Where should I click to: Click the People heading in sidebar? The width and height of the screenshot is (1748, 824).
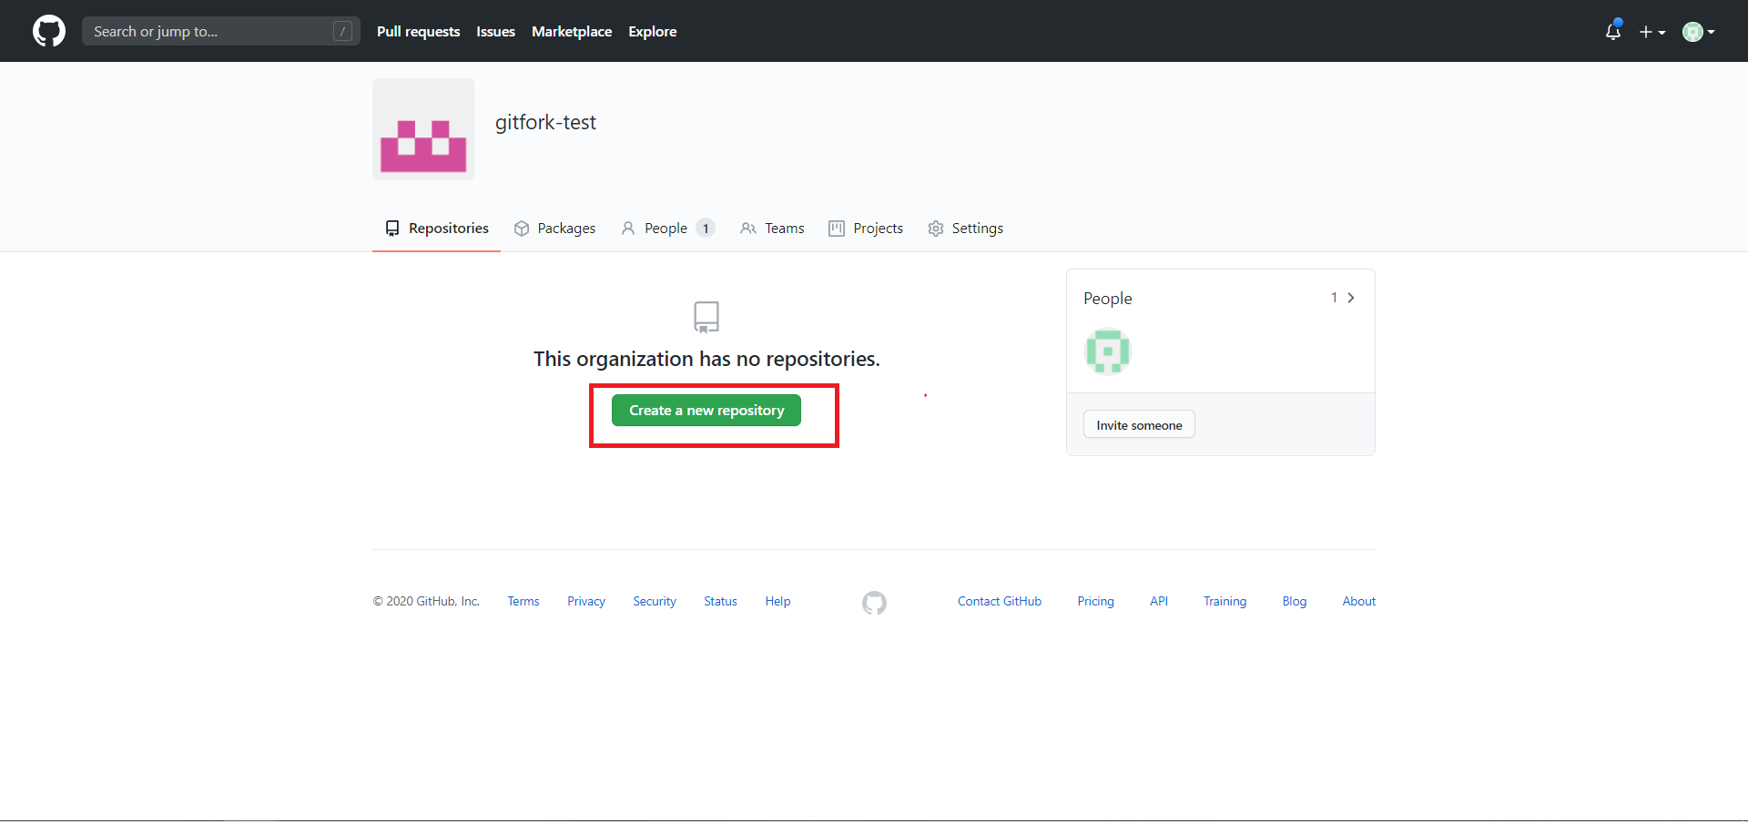click(x=1108, y=299)
